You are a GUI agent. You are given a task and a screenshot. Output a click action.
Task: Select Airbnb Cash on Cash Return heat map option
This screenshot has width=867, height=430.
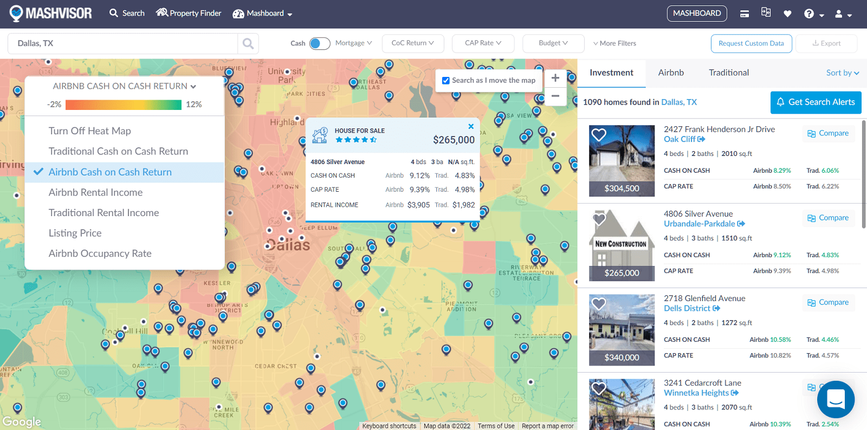coord(125,172)
